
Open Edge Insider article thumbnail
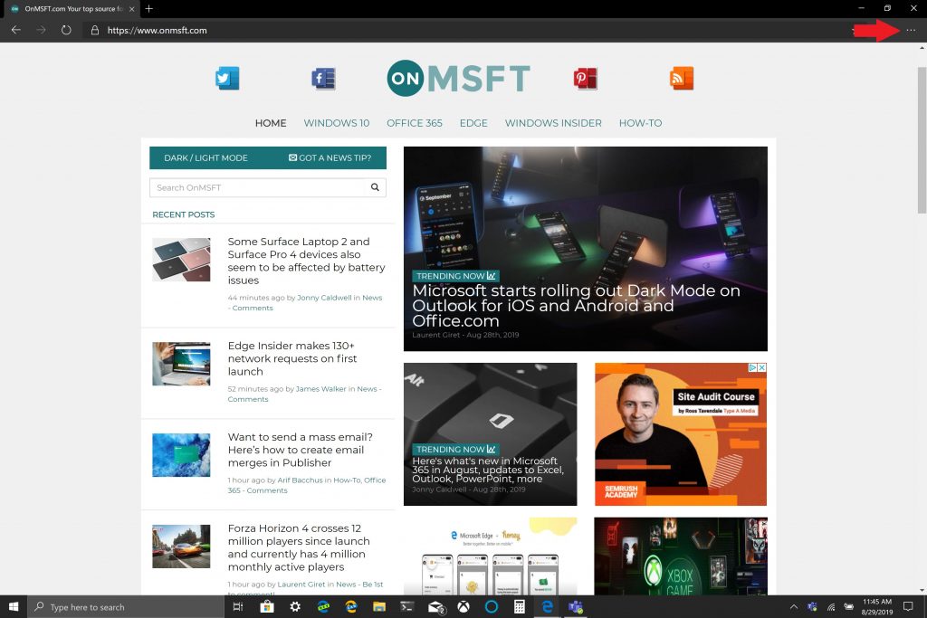(x=181, y=364)
